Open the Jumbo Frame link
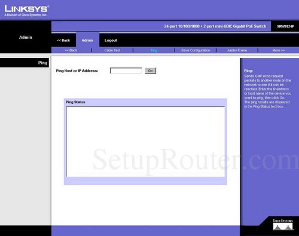 pyautogui.click(x=237, y=50)
